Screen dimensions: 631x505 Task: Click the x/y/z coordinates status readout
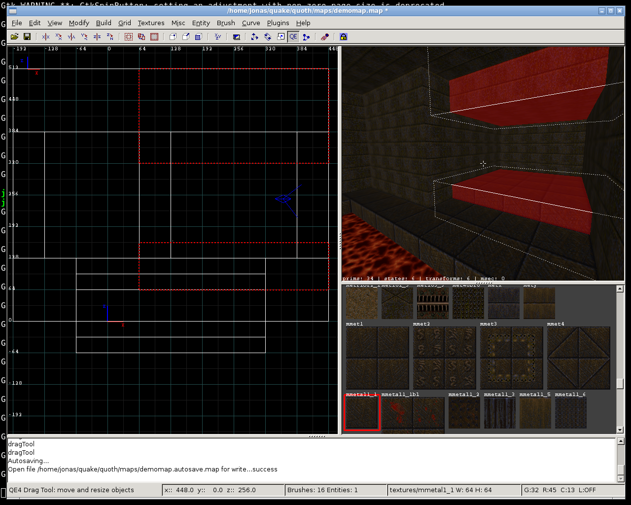pos(210,490)
